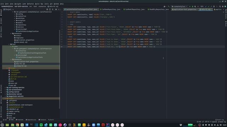Open the Dependencies tool window
The image size is (227, 127).
point(31,120)
